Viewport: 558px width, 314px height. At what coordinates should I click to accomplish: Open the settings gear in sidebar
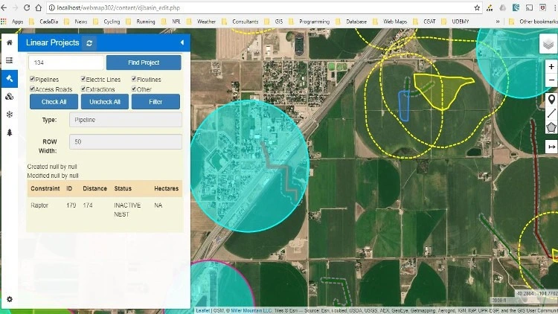pos(10,299)
